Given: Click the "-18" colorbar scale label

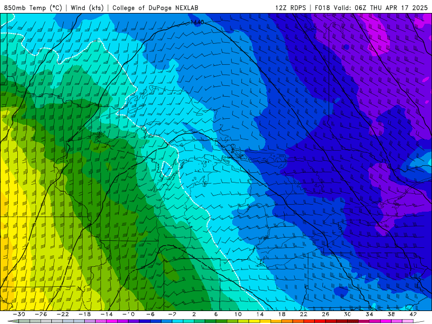Looking at the screenshot, I should click(x=85, y=314).
